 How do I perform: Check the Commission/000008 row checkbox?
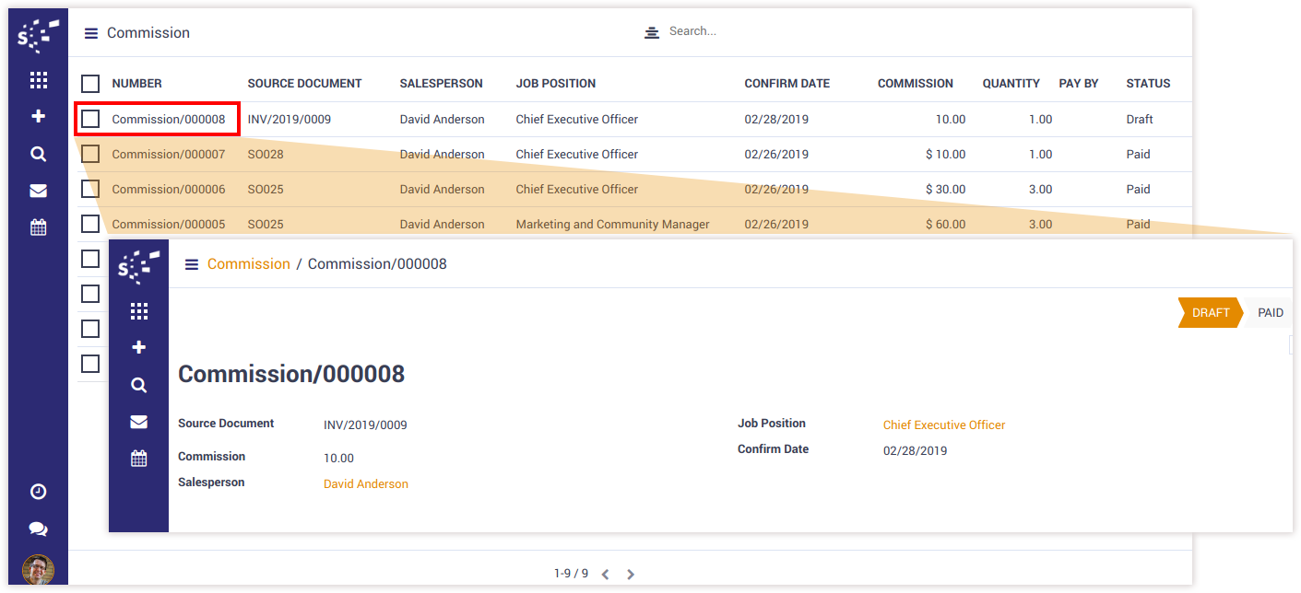90,119
